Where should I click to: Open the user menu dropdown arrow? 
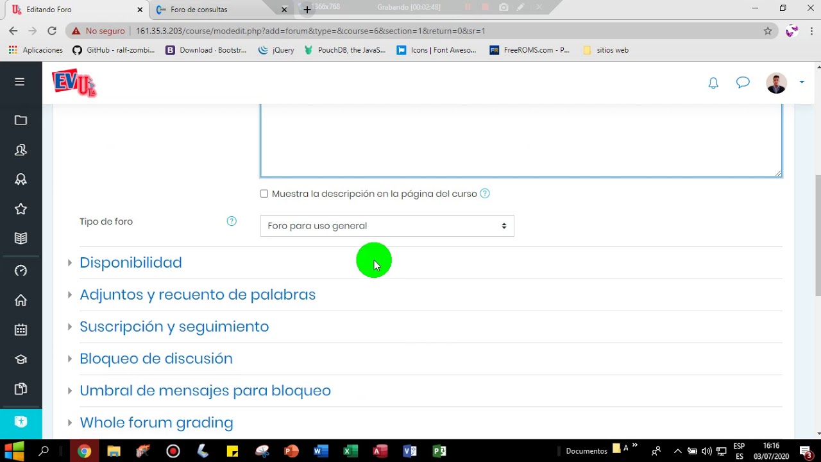click(x=802, y=82)
